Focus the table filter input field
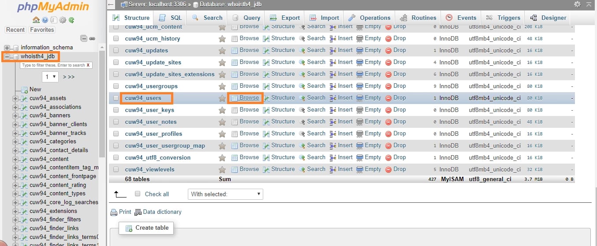The image size is (597, 246). click(53, 65)
